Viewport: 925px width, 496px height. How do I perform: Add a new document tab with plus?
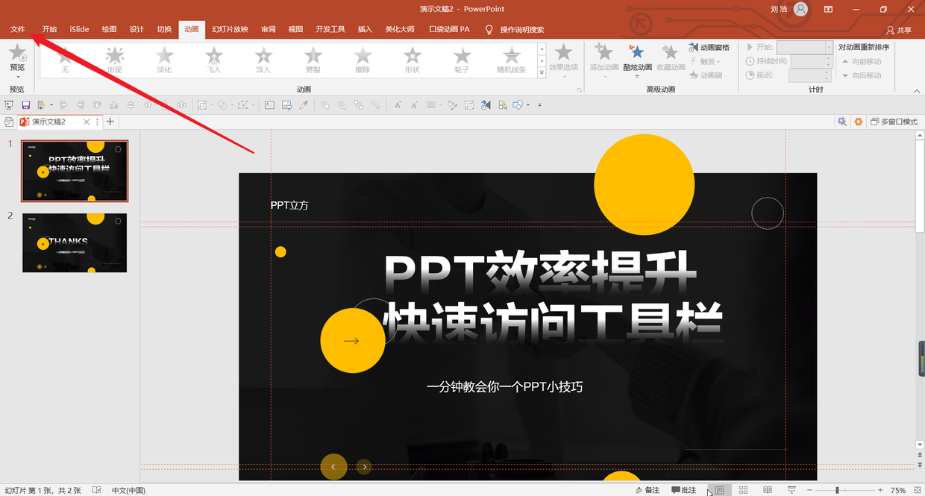coord(110,122)
